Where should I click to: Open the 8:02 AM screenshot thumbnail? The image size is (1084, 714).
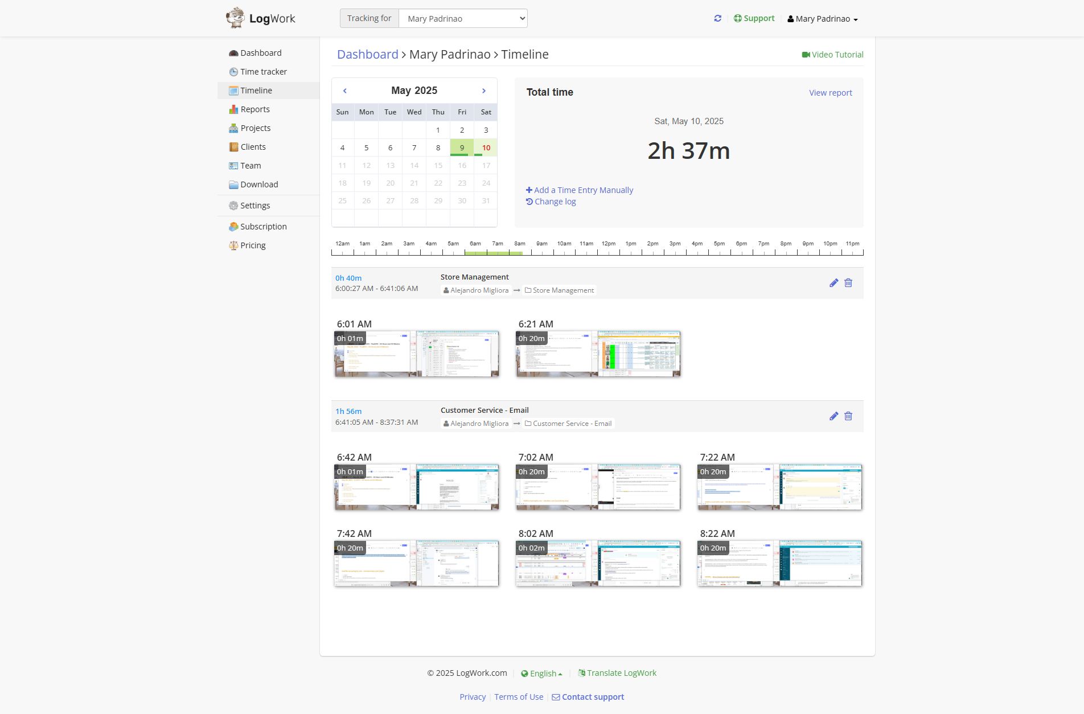pyautogui.click(x=598, y=563)
